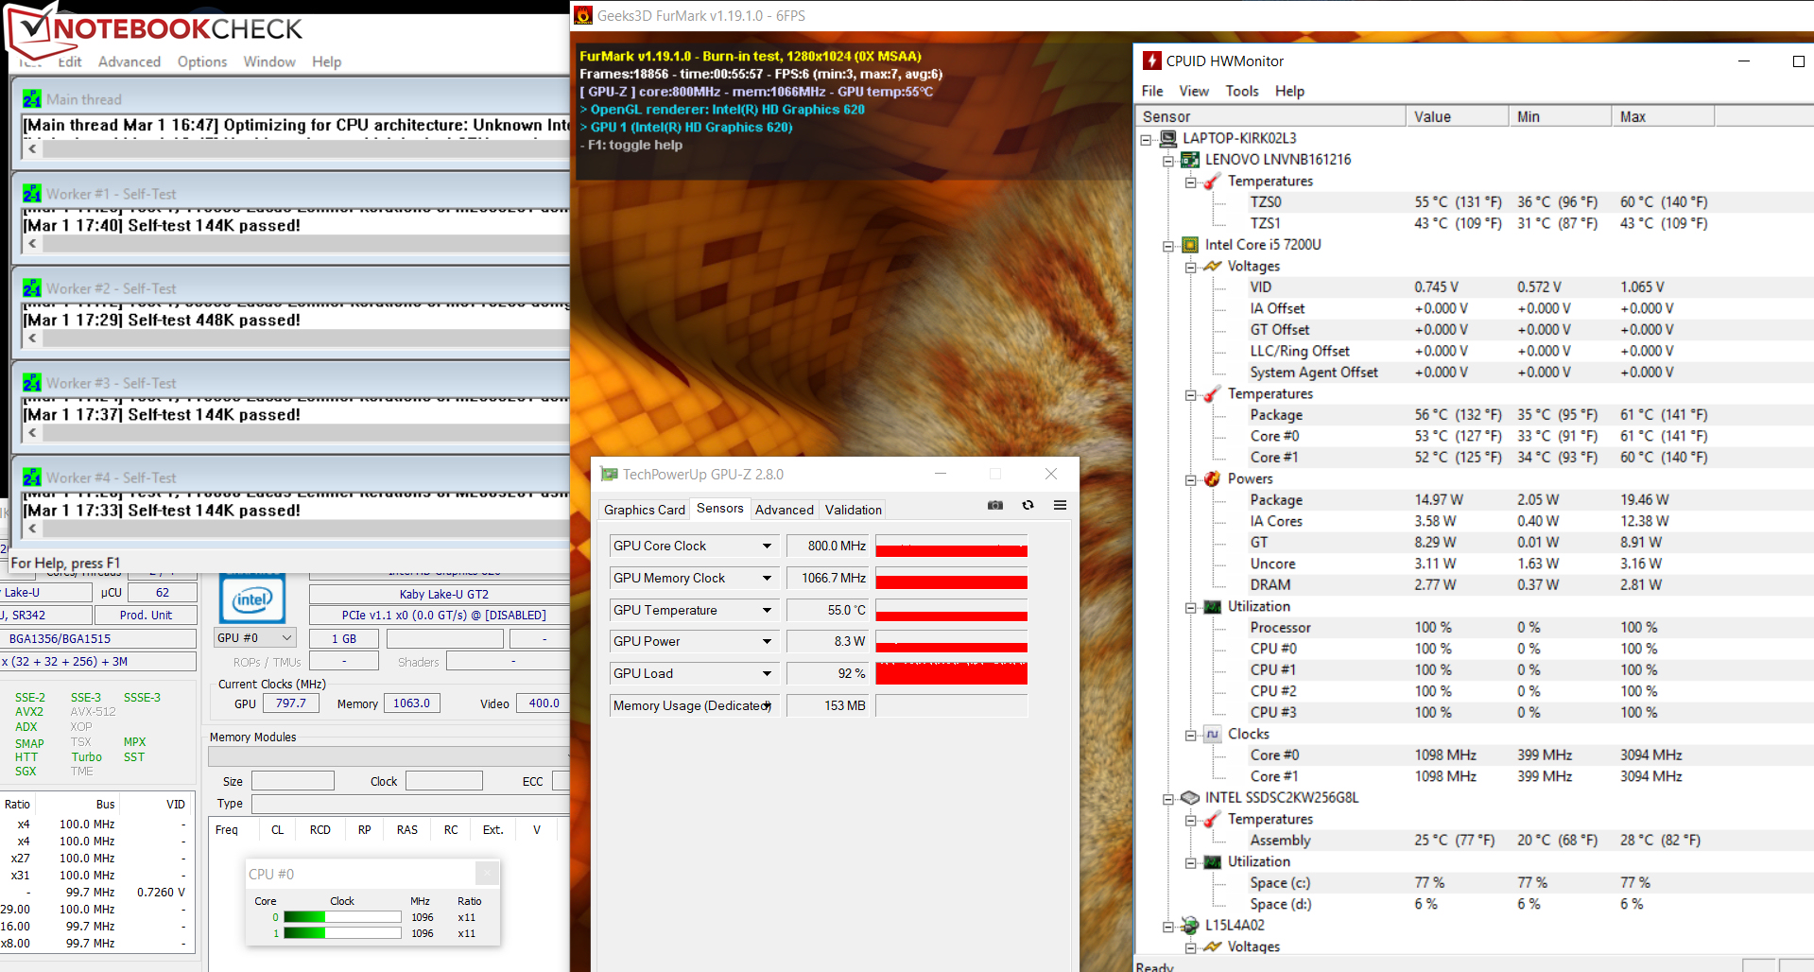Collapse the LAPTOP-KIRK02L3 tree node
1814x972 pixels.
click(1146, 139)
